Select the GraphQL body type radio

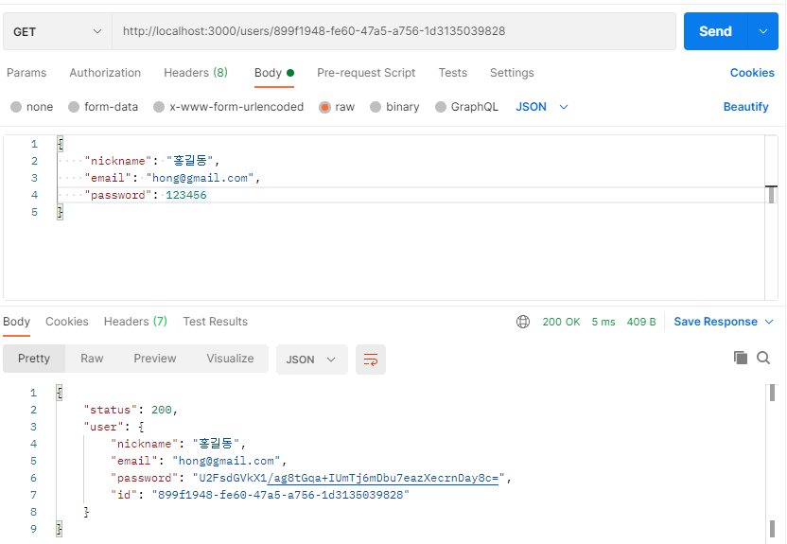pyautogui.click(x=441, y=107)
